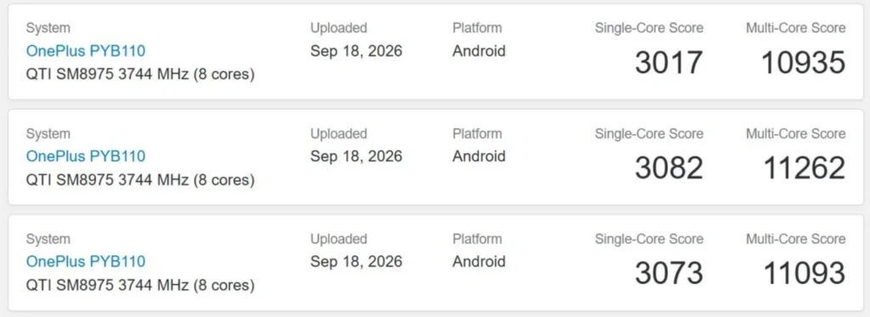Click the Multi-Core Score label above 10935
Screen dimensions: 870x317
click(795, 28)
